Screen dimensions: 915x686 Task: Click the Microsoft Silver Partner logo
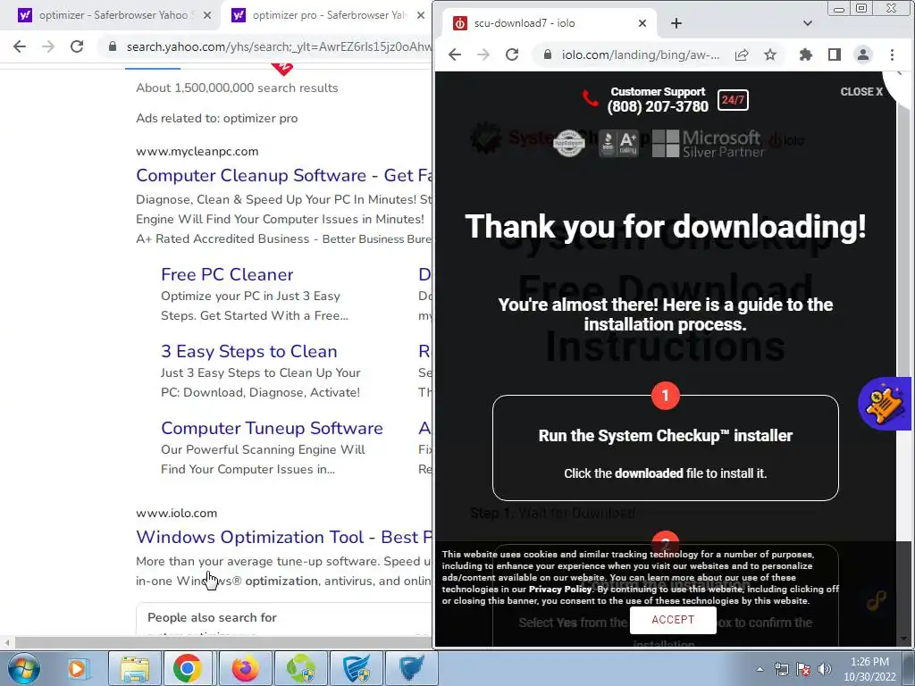tap(708, 144)
